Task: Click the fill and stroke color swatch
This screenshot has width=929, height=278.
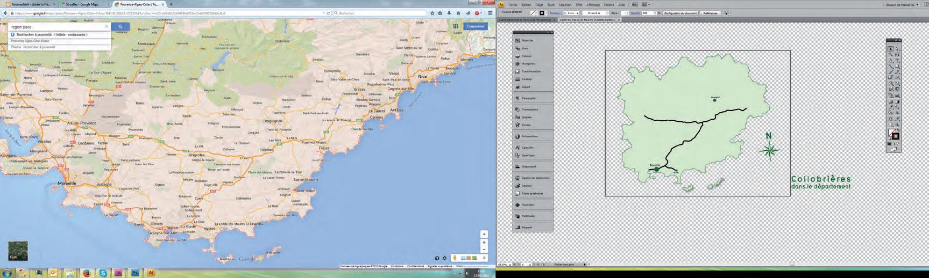Action: pos(893,134)
